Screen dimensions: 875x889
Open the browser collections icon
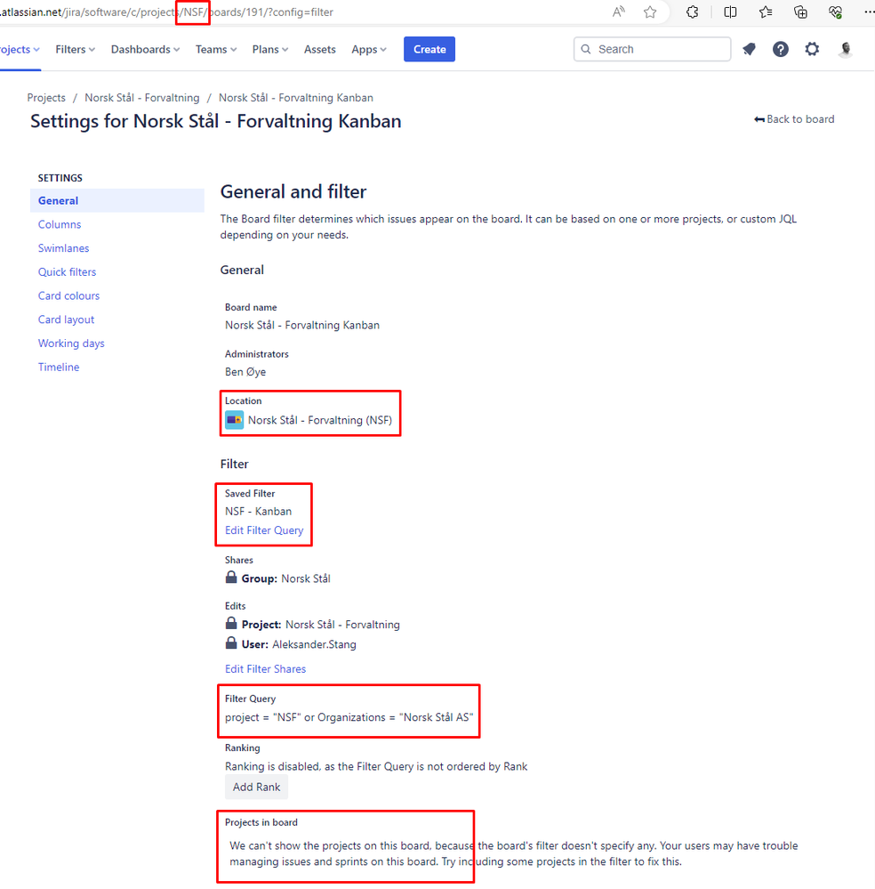click(800, 12)
